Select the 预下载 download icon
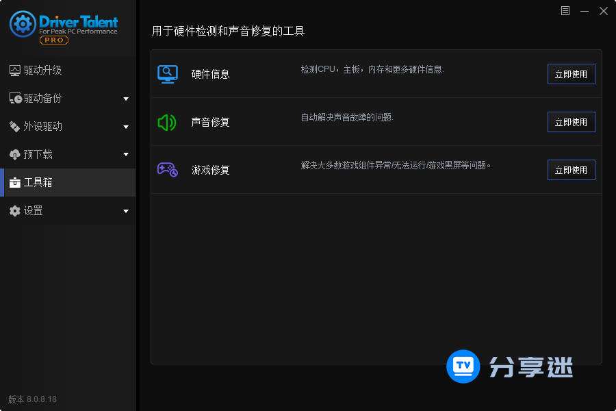Viewport: 616px width, 411px height. click(x=15, y=154)
